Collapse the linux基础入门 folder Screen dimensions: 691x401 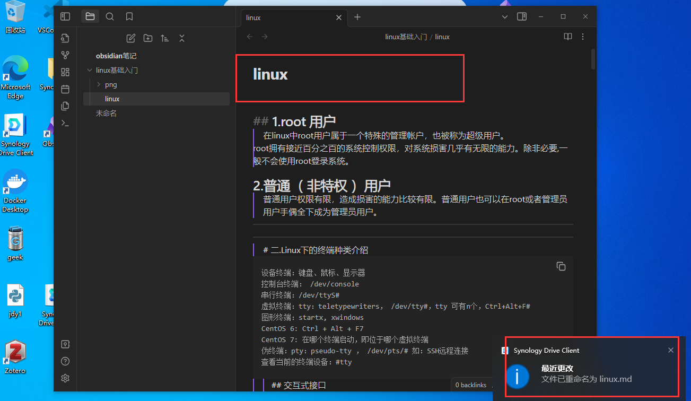(89, 70)
